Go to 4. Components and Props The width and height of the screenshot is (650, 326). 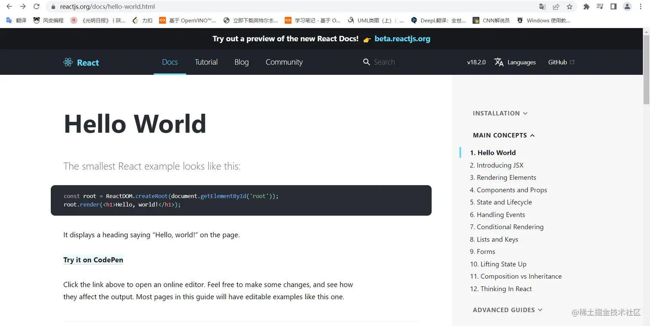pos(509,190)
